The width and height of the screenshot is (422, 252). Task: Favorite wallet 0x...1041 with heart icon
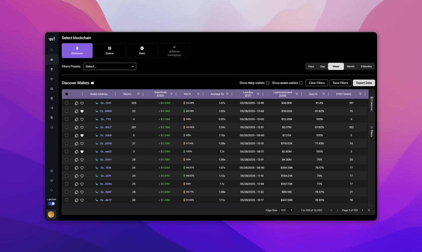click(x=82, y=103)
